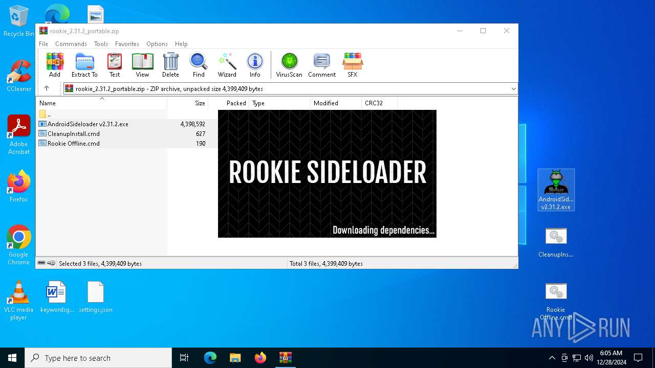Click the WinRAR taskbar button
The height and width of the screenshot is (368, 655).
tap(285, 358)
